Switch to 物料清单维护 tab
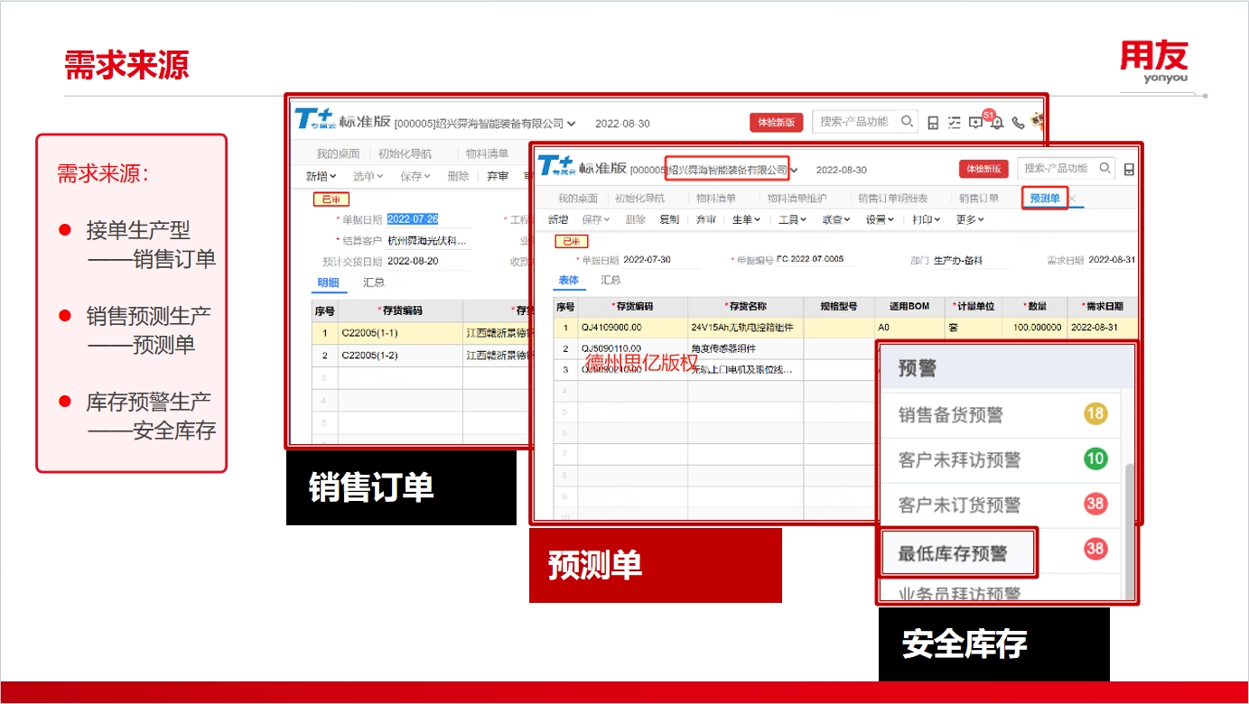Image resolution: width=1249 pixels, height=704 pixels. [x=797, y=199]
